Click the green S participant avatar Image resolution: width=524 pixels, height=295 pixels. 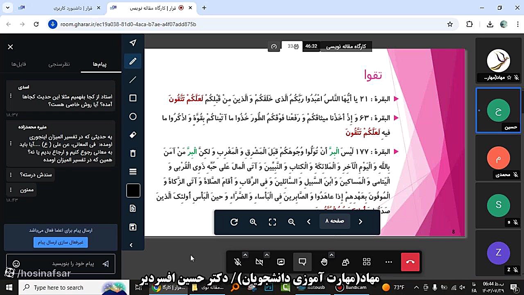(x=498, y=205)
